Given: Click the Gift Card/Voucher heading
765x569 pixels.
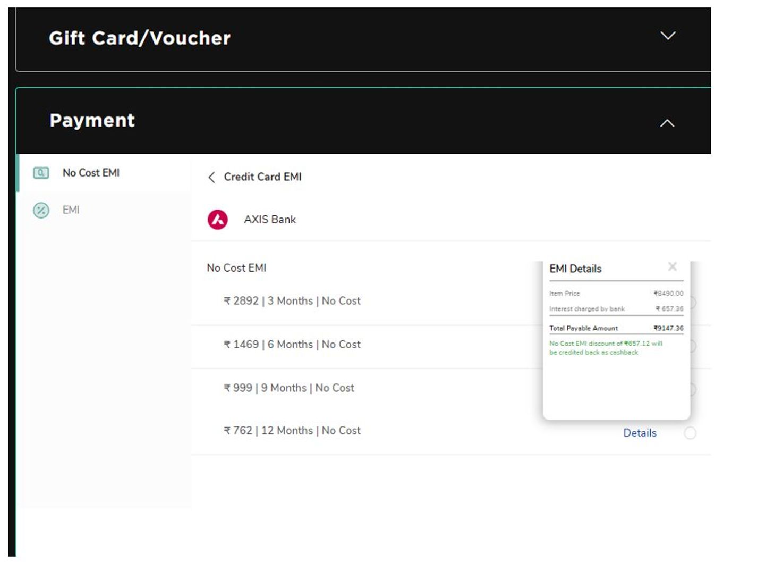Looking at the screenshot, I should pyautogui.click(x=140, y=38).
